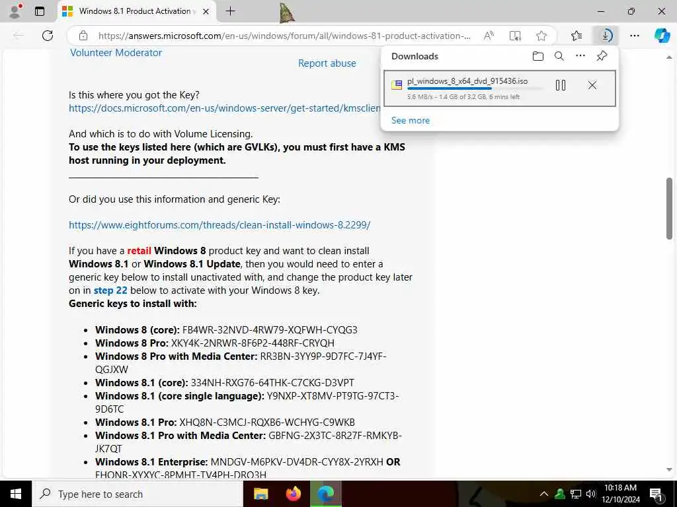View site information lock icon
Viewport: 677px width, 507px height.
point(83,36)
